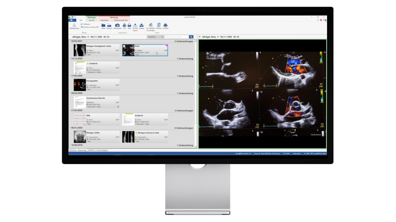Switch to the Start ribbon tab
The height and width of the screenshot is (222, 396).
[x=81, y=20]
